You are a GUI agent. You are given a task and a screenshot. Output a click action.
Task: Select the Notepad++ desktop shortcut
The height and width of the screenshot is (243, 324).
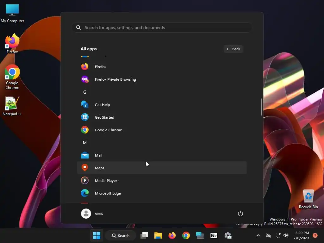pyautogui.click(x=12, y=106)
